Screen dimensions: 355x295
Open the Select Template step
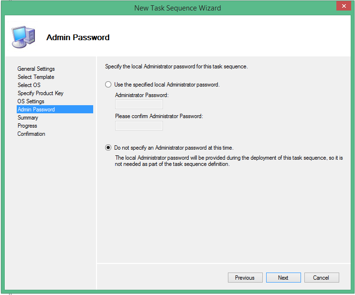click(x=36, y=77)
